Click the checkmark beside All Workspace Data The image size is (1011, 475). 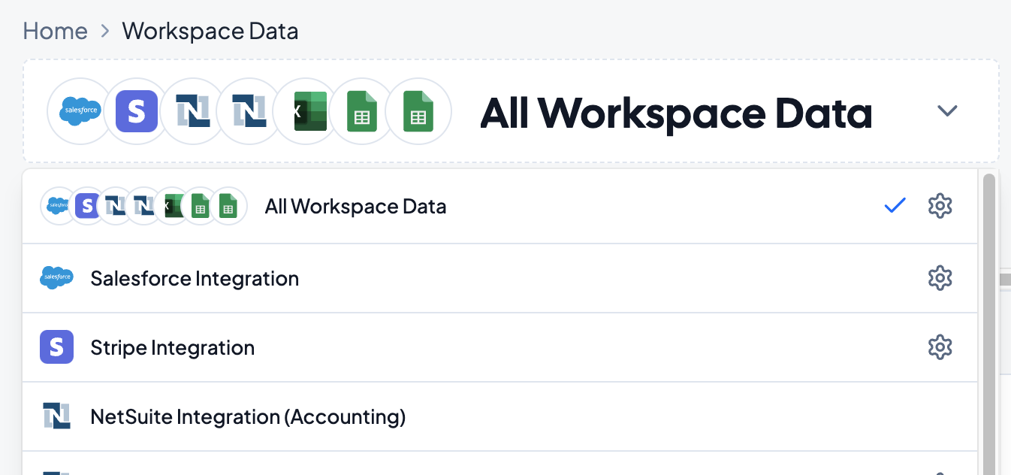click(895, 205)
